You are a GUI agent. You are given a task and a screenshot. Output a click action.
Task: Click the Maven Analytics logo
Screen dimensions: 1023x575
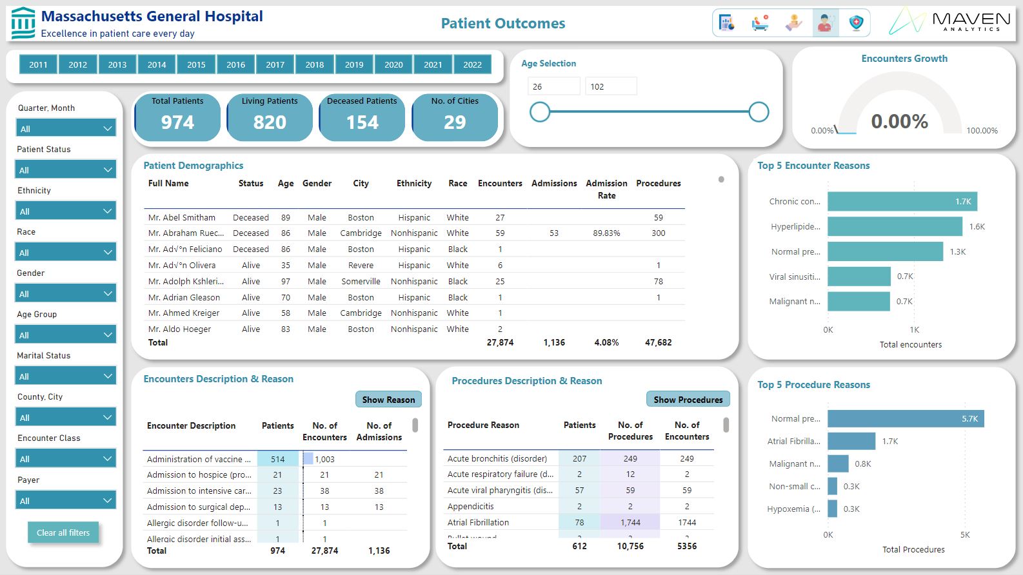point(949,21)
